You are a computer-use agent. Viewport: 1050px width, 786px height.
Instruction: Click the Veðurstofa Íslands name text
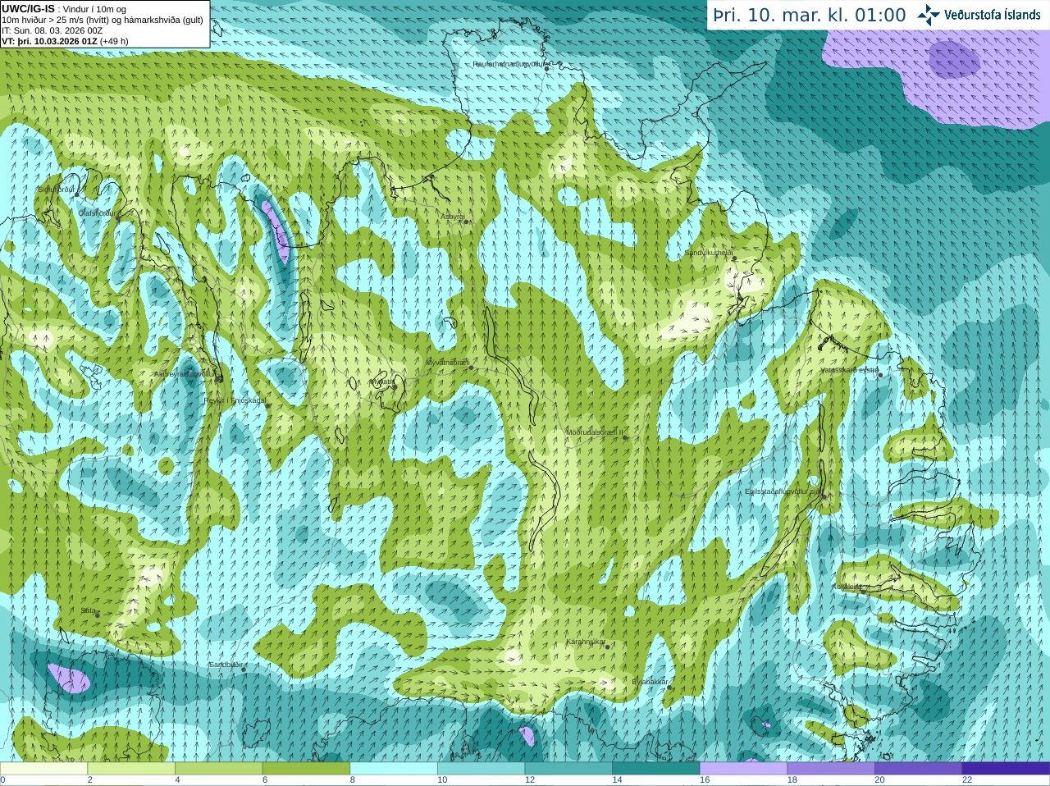tap(992, 15)
